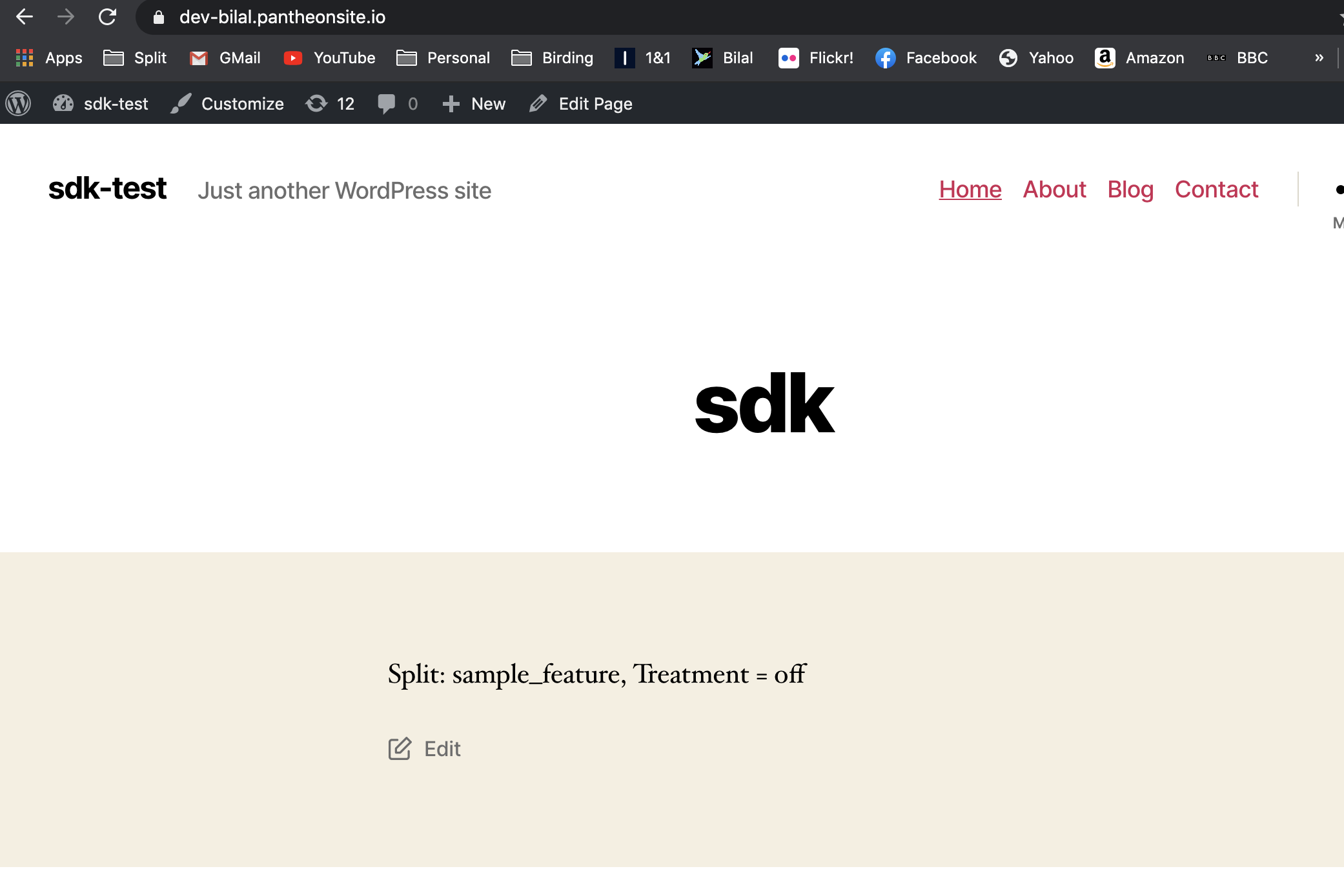
Task: Reload the page with refresh icon
Action: tap(107, 17)
